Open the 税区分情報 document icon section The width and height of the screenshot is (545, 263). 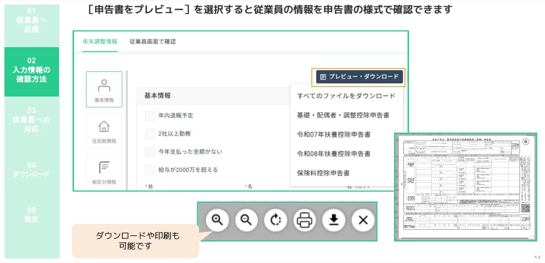[104, 172]
